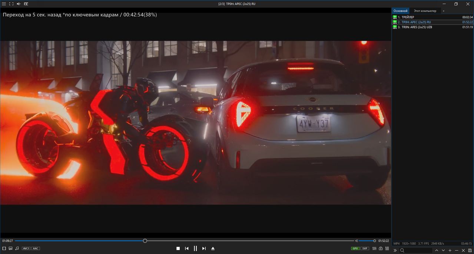Image resolution: width=474 pixels, height=254 pixels.
Task: Click the volume slider handle
Action: click(x=375, y=241)
